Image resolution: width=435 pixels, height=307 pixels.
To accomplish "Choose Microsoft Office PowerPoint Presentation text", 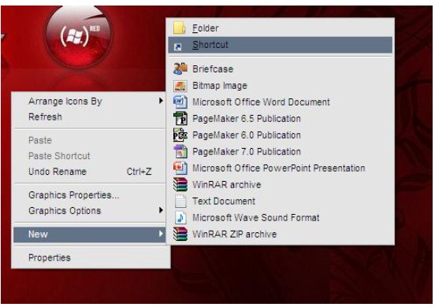I will point(278,168).
